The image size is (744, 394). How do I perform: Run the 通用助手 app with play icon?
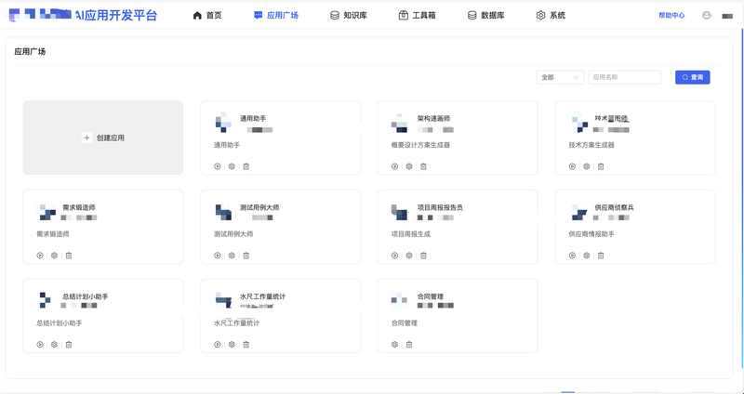click(218, 166)
